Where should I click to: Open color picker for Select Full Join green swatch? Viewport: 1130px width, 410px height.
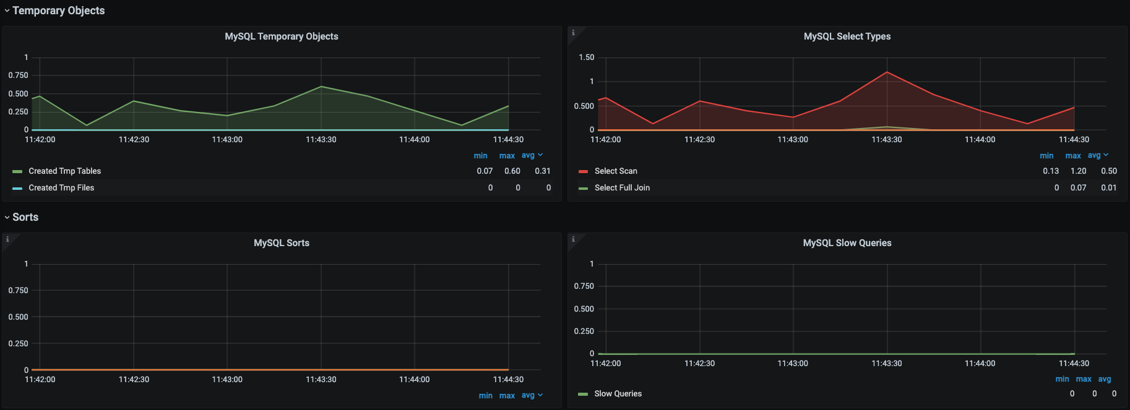click(x=583, y=188)
